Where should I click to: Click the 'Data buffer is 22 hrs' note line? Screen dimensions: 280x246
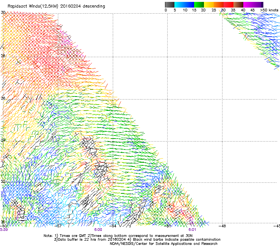click(x=137, y=240)
